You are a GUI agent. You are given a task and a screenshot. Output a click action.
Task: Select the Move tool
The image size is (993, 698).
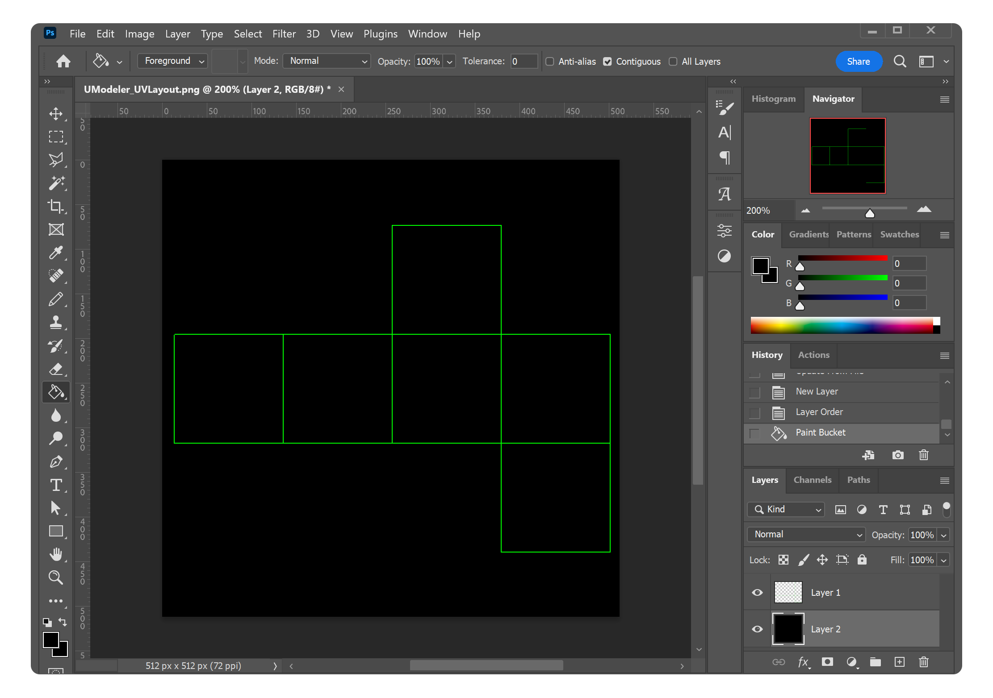56,113
